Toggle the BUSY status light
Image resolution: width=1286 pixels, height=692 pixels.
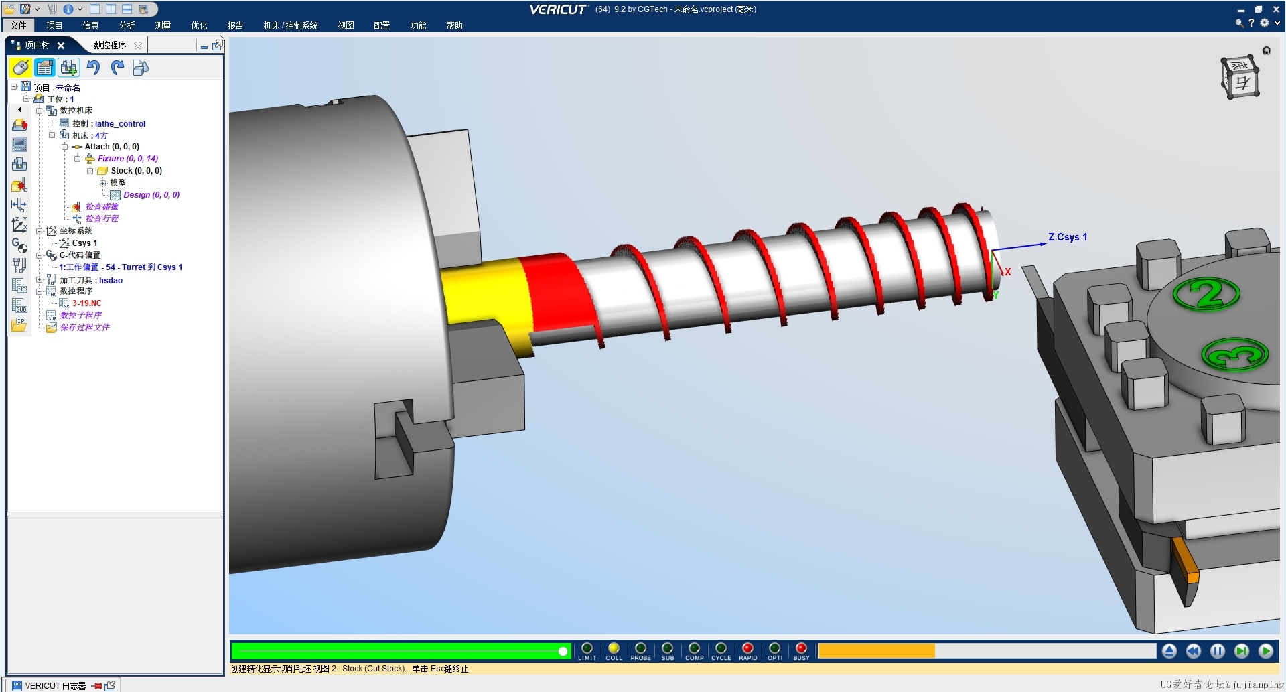801,648
